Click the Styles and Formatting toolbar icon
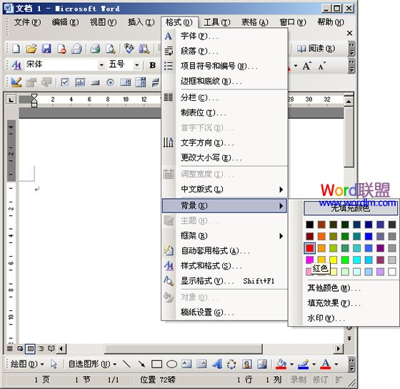 click(16, 65)
